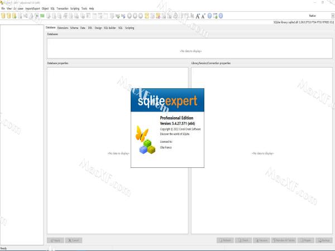This screenshot has height=251, width=335.
Task: Click the increase font size A icon
Action: (198, 16)
